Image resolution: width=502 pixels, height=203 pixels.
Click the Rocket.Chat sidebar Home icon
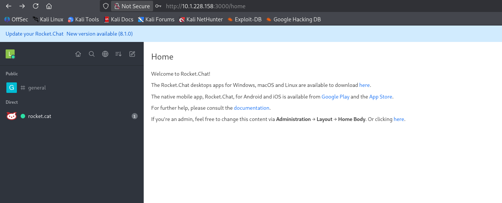[78, 54]
